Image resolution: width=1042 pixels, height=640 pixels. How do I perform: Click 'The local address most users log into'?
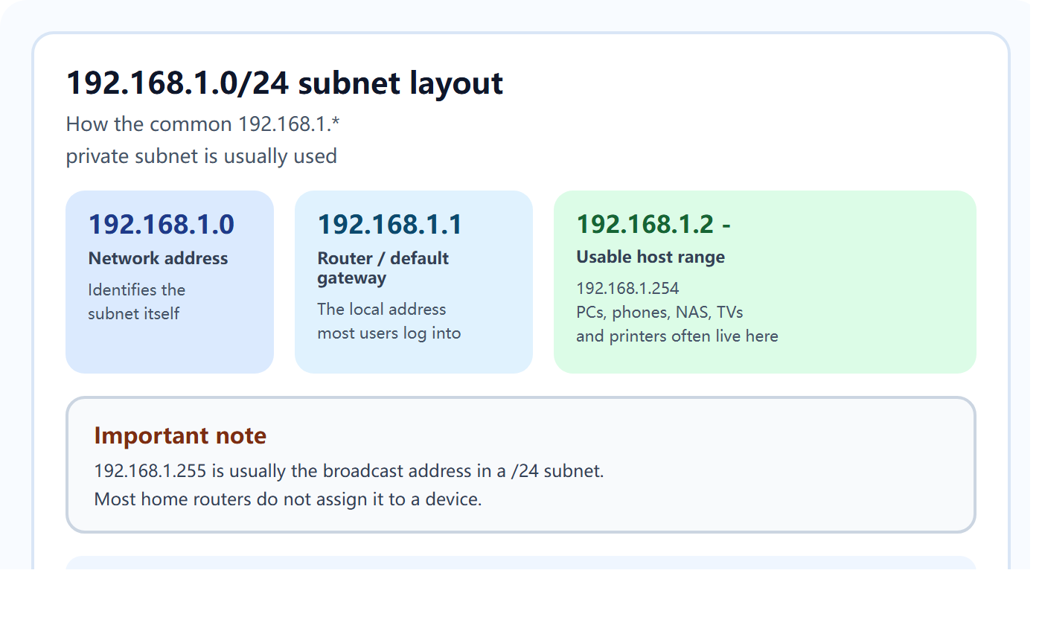[x=389, y=321]
